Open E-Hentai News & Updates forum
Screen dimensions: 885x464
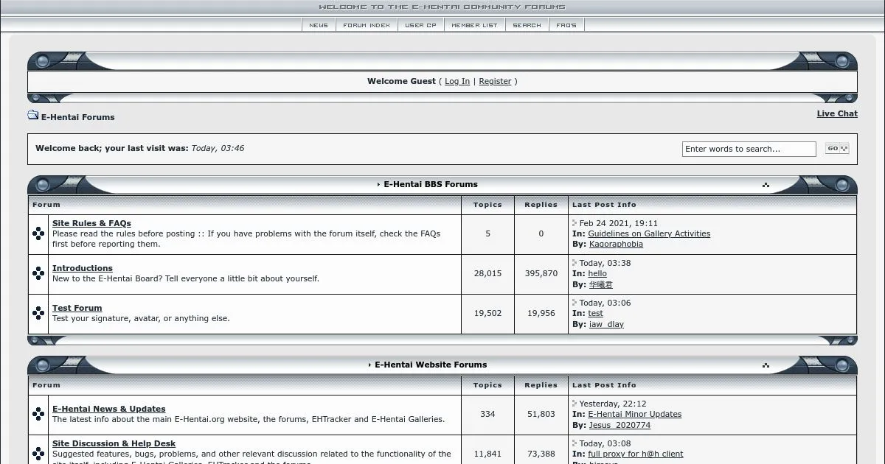pos(109,409)
